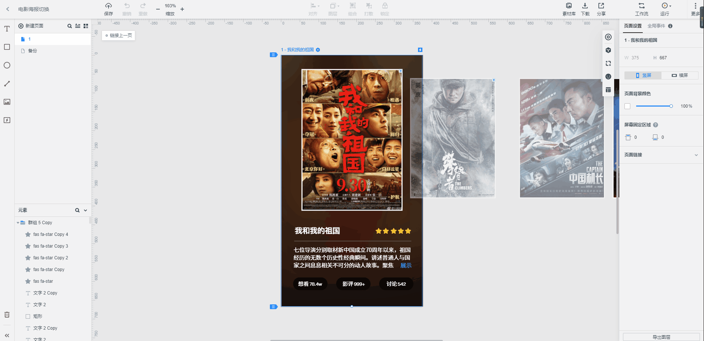Select the Line tool in left sidebar
Screen dimensions: 704x341
point(7,84)
